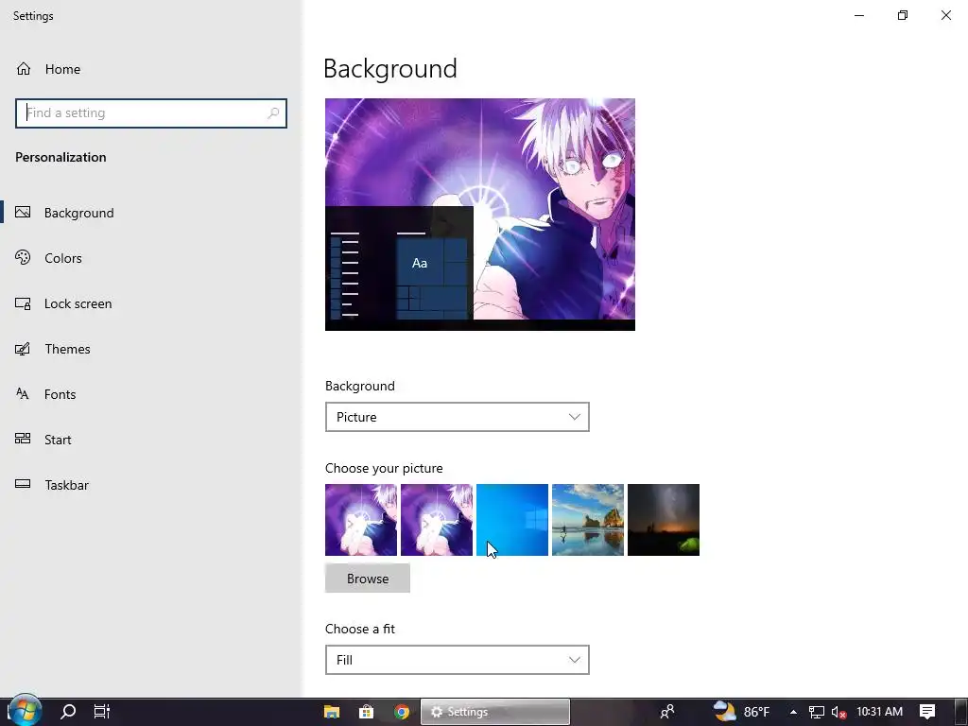The width and height of the screenshot is (968, 726).
Task: Click the Lock screen icon
Action: [23, 303]
